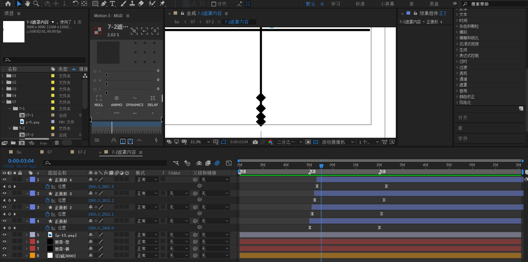528x262 pixels.
Task: Toggle transparency grid in viewer footer
Action: point(315,142)
